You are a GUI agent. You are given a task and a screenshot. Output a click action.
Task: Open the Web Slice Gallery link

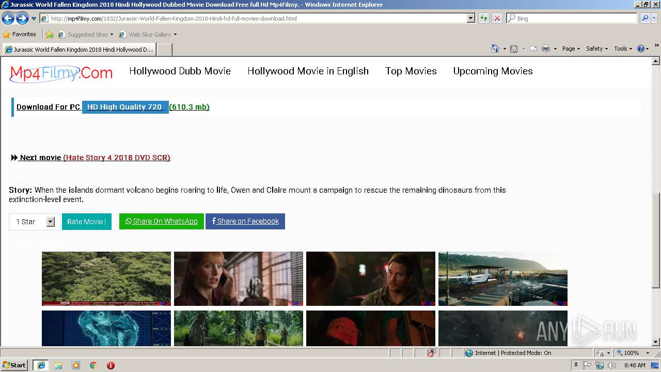[148, 35]
